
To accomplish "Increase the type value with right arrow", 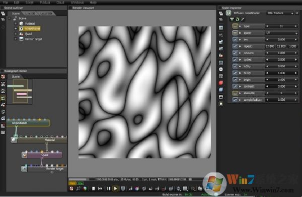I will (296, 26).
